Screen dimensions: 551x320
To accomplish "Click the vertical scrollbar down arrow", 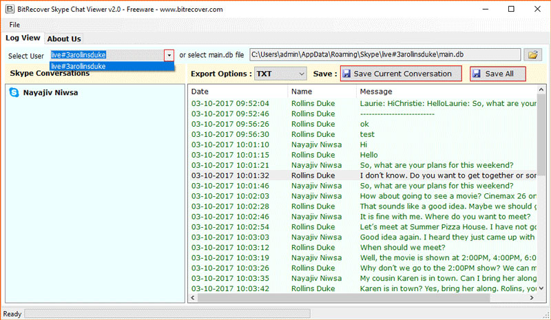I will click(541, 288).
